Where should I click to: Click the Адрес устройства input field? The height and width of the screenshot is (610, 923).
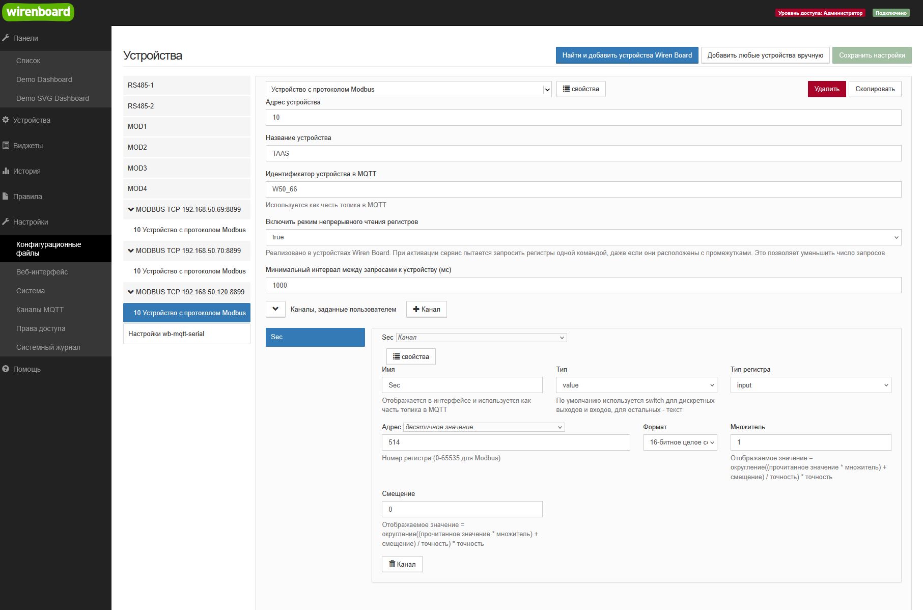pyautogui.click(x=583, y=118)
